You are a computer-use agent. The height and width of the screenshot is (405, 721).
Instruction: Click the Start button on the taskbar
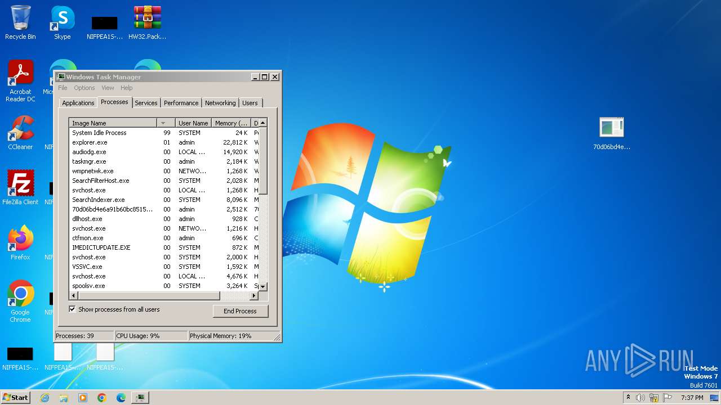16,397
